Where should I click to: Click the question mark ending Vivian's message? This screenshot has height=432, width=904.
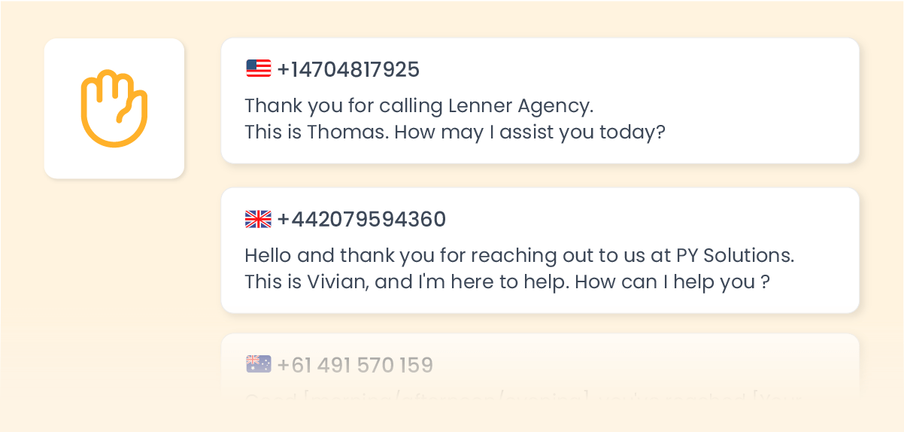point(765,282)
